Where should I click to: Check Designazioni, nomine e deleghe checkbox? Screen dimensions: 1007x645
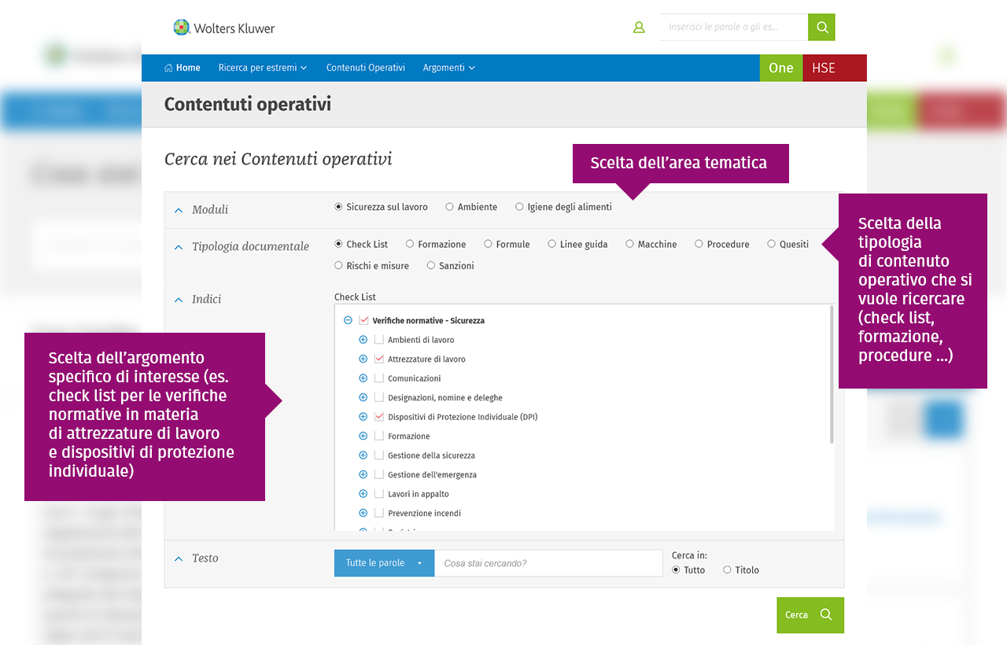[x=379, y=398]
